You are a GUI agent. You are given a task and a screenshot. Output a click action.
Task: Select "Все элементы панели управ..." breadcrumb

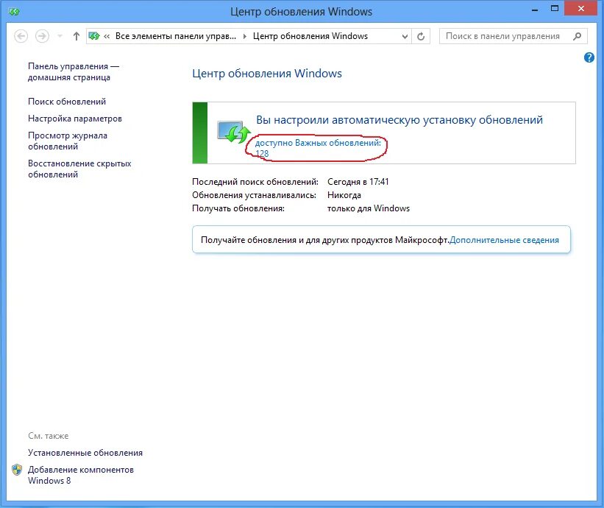tap(176, 36)
